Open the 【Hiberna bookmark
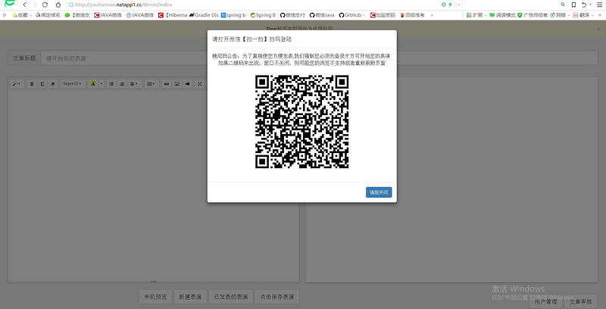This screenshot has height=309, width=606. pyautogui.click(x=173, y=15)
